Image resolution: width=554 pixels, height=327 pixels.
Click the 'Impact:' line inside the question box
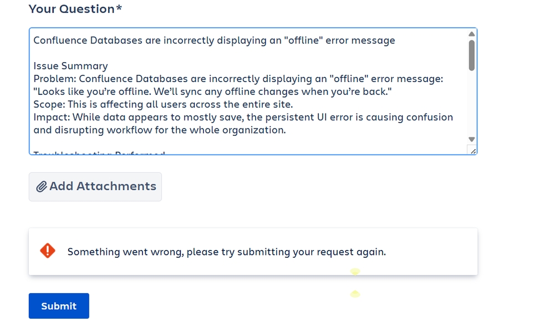243,117
